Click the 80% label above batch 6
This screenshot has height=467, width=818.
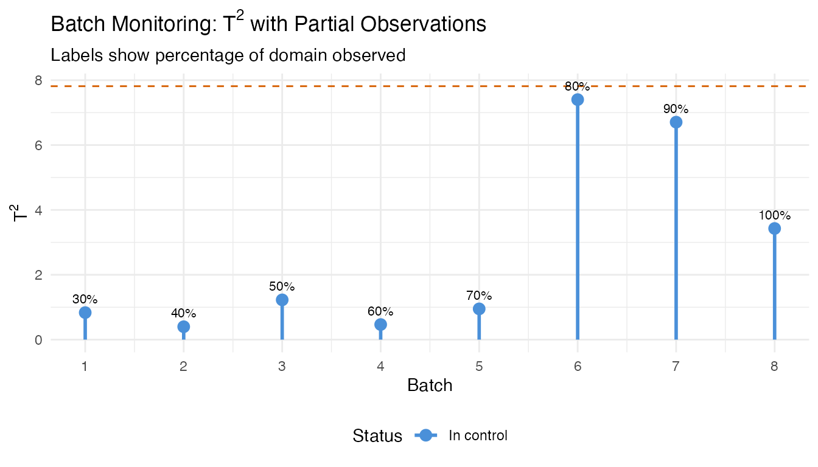pyautogui.click(x=577, y=86)
